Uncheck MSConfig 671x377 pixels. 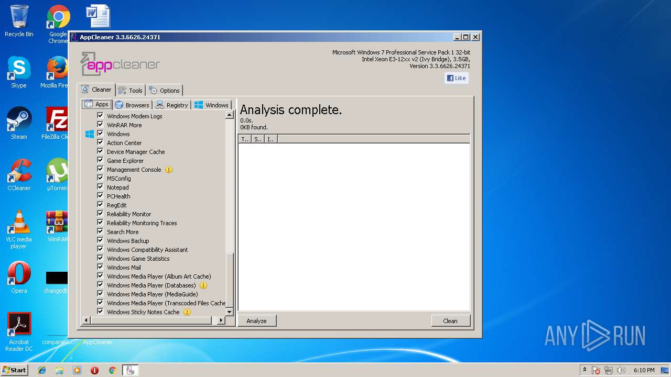click(x=100, y=178)
